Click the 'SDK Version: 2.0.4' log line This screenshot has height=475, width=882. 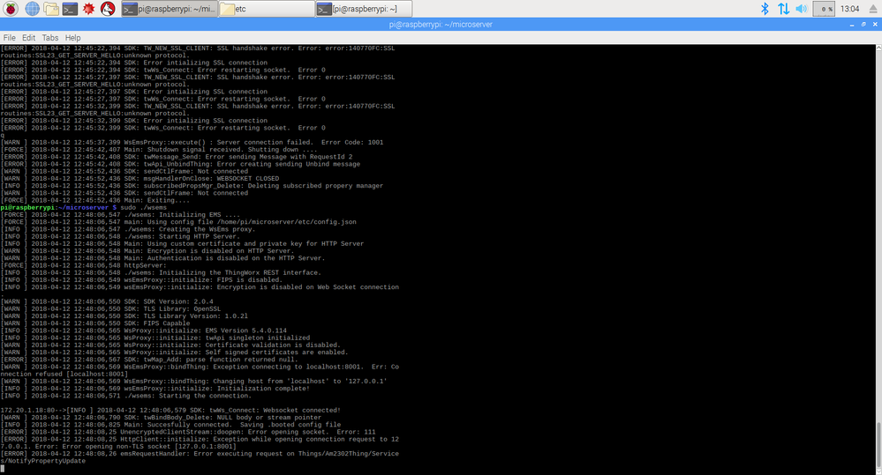click(107, 301)
